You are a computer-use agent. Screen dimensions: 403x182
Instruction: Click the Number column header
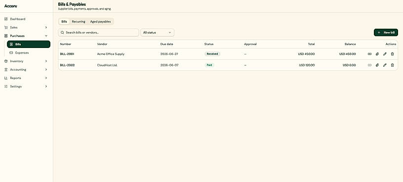tap(66, 44)
